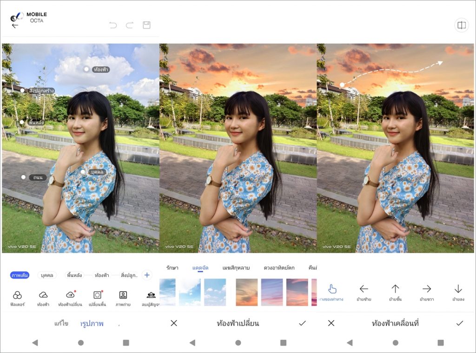Click the redo arrow icon
Screen dimensions: 476x353
(130, 25)
